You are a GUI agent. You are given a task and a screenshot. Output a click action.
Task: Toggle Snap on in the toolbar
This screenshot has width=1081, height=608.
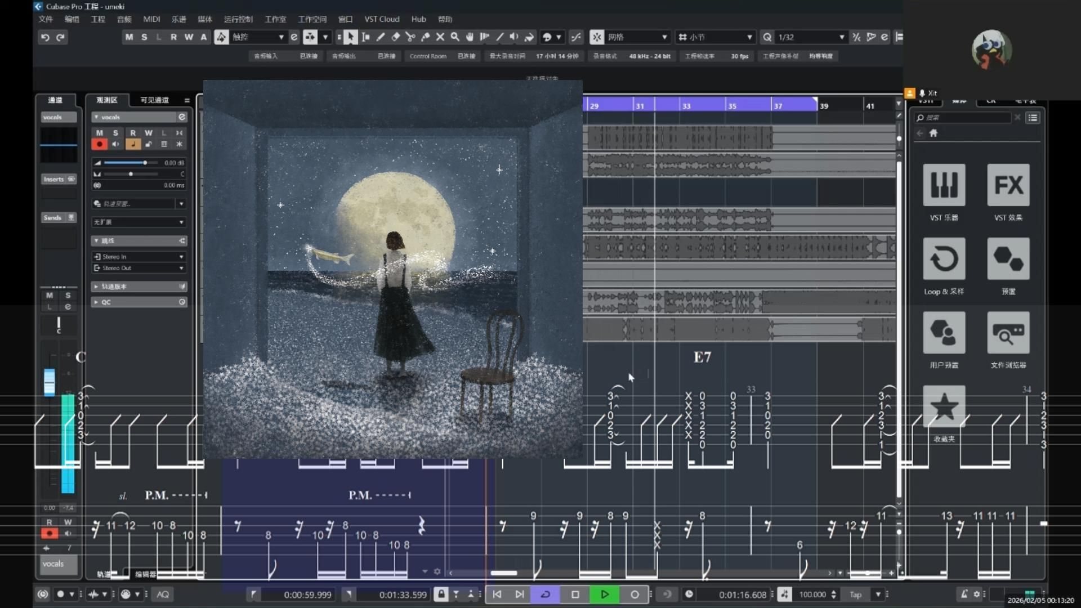597,37
